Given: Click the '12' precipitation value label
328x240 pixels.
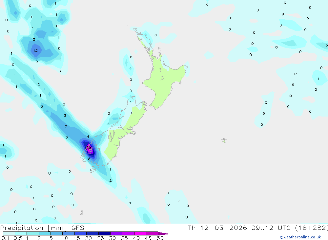Looking at the screenshot, I should [35, 50].
